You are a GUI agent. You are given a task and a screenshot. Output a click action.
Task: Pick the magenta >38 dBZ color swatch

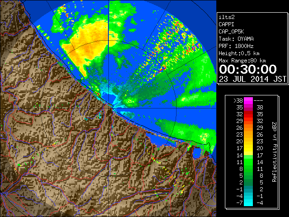tap(248, 101)
